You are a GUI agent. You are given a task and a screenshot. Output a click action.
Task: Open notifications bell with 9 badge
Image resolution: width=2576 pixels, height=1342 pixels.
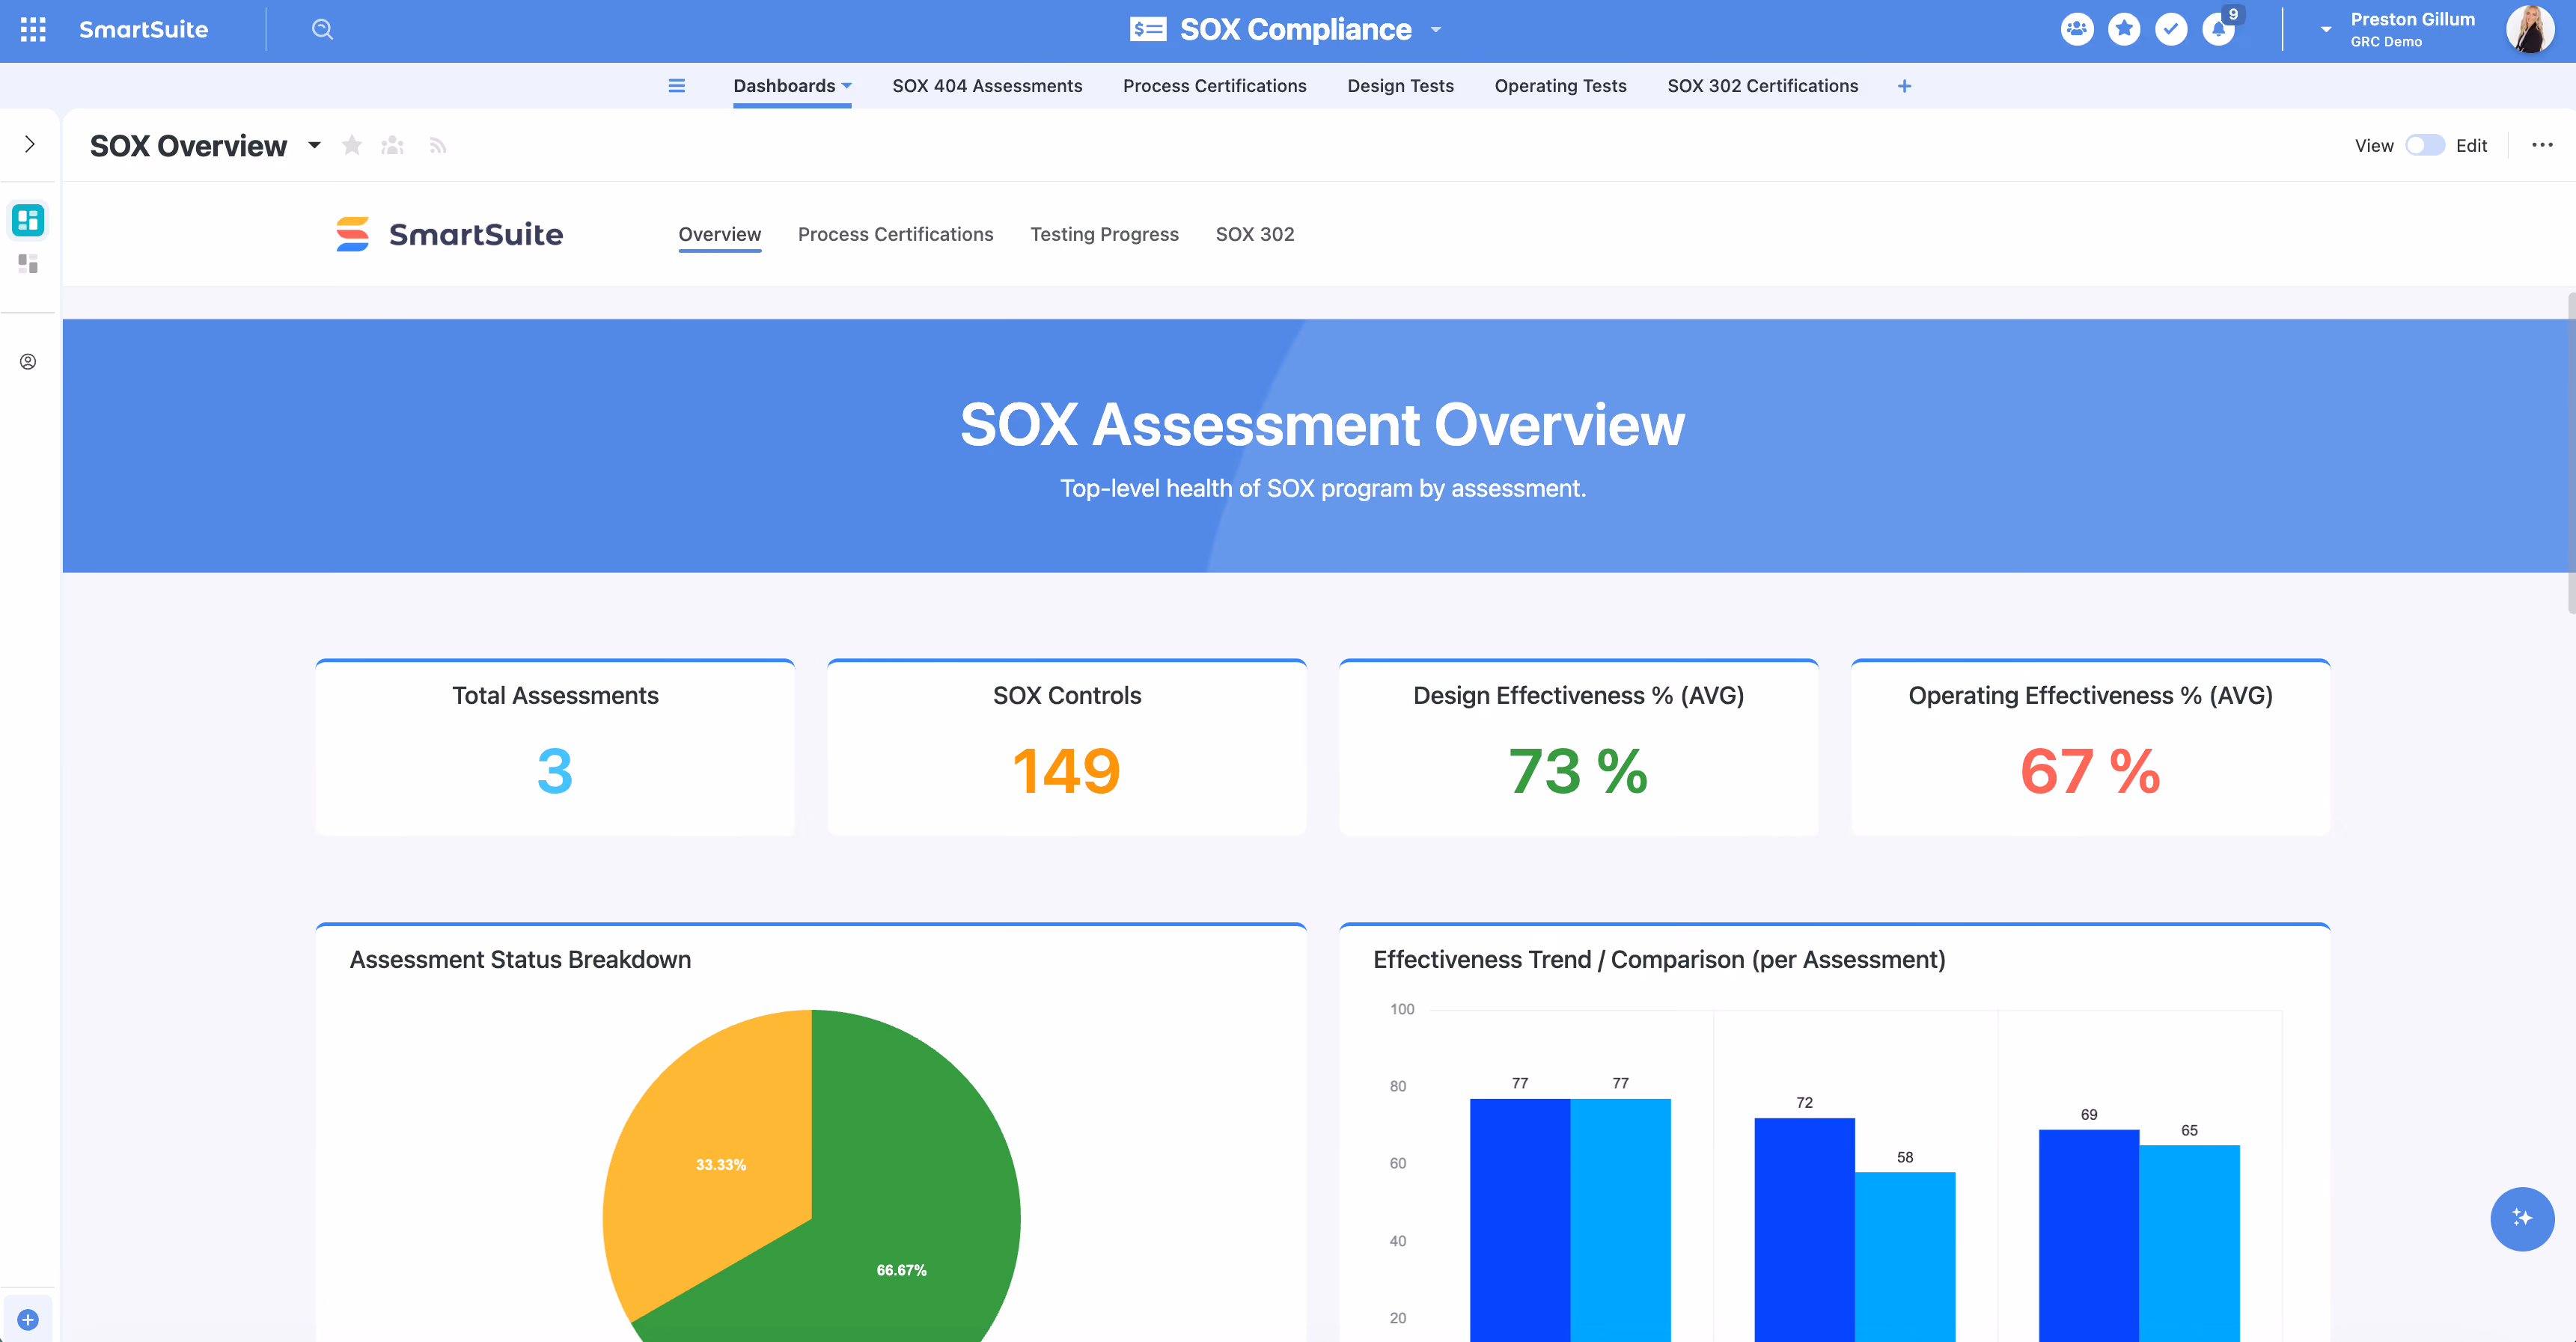click(x=2219, y=29)
